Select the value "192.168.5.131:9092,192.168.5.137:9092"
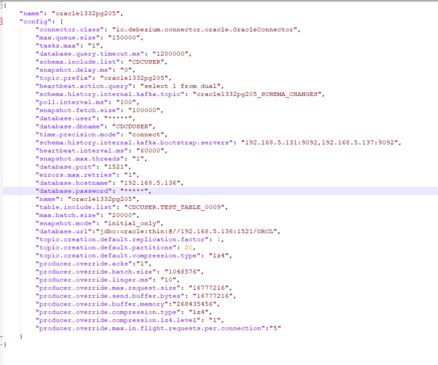This screenshot has height=365, width=438. tap(319, 142)
